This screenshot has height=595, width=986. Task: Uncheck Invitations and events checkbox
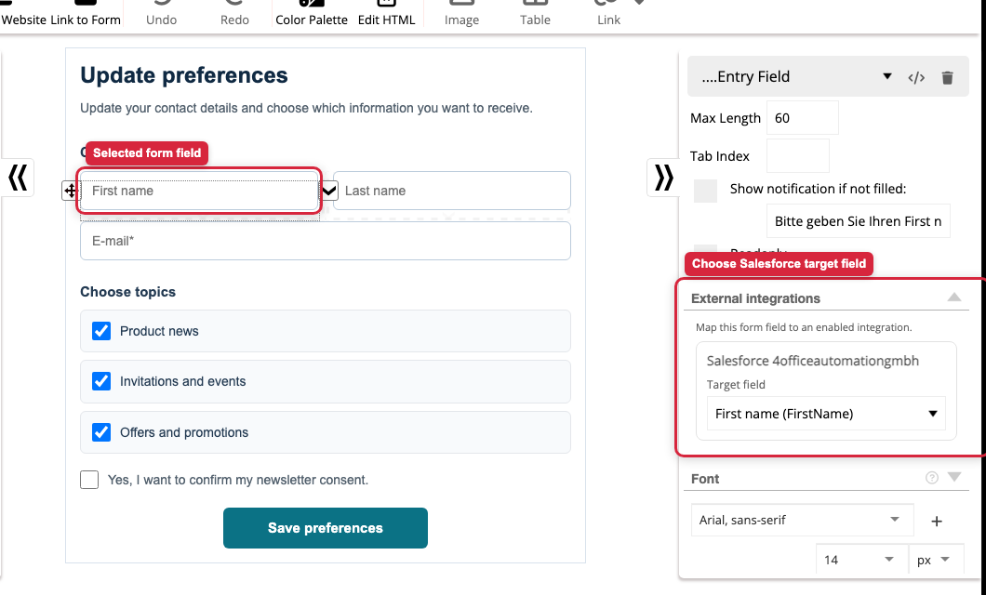pyautogui.click(x=101, y=381)
